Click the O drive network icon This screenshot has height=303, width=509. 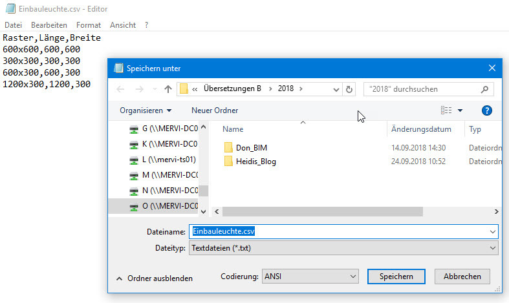coord(134,207)
